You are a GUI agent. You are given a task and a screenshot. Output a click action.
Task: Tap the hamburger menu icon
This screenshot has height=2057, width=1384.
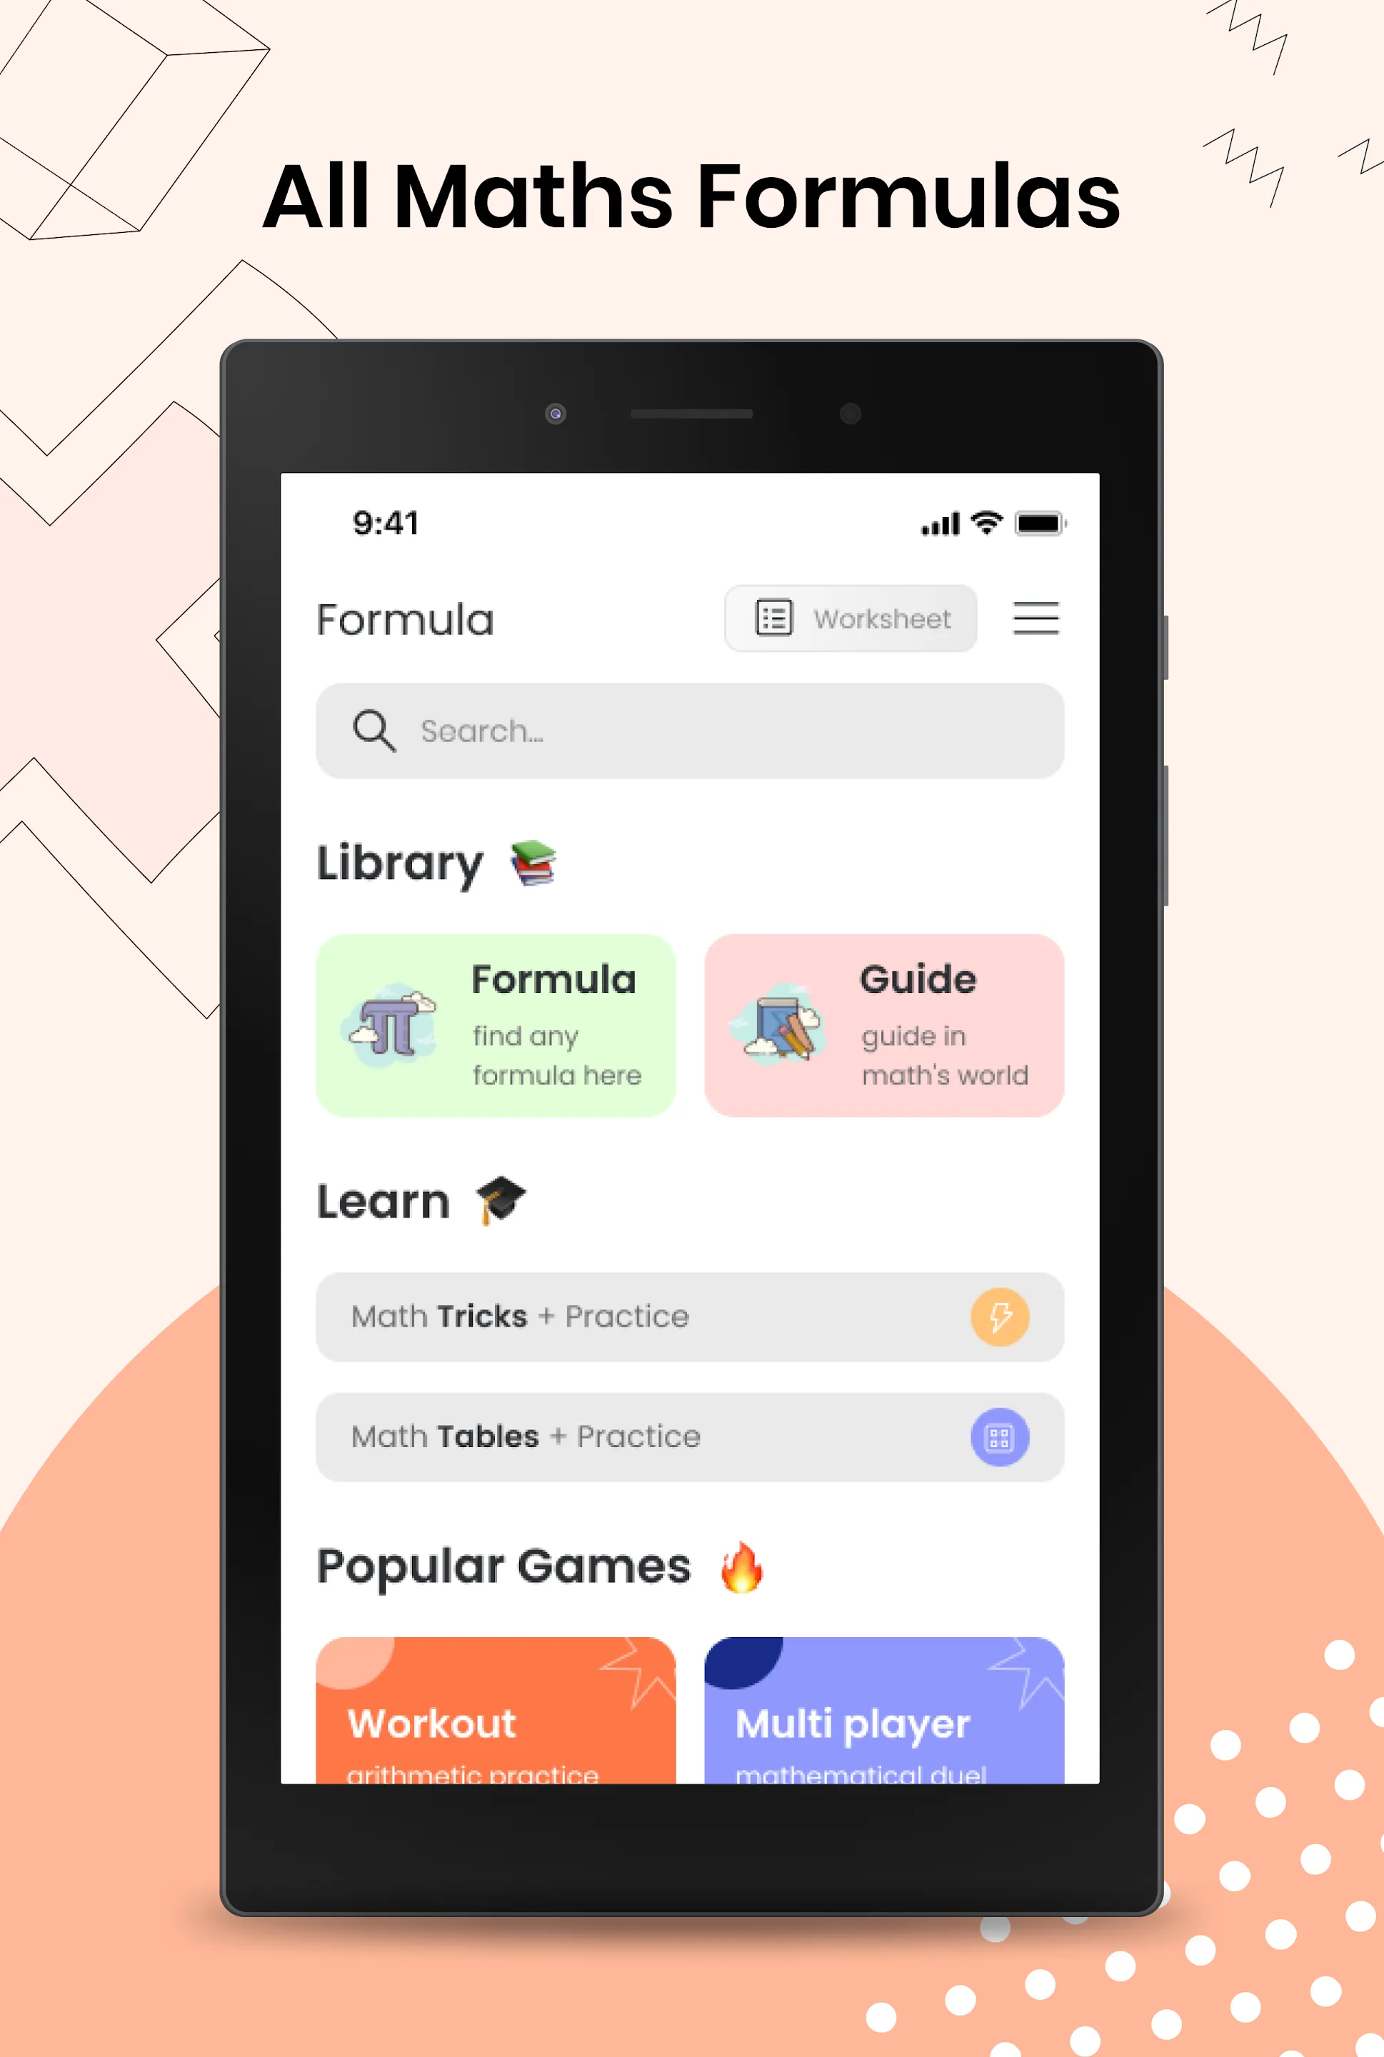point(1033,616)
